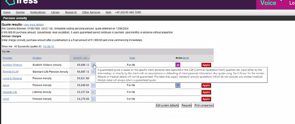Image resolution: width=295 pixels, height=124 pixels.
Task: Open the Applications menu
Action: 38,12
